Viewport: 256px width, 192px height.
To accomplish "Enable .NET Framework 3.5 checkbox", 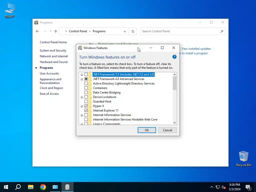I will point(86,74).
